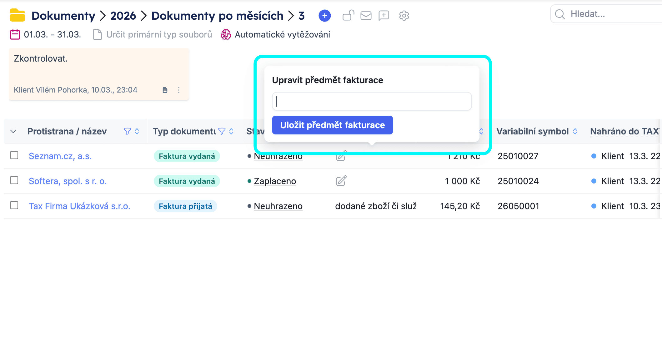Click the blue plus icon in breadcrumb bar
This screenshot has width=662, height=337.
pos(324,15)
